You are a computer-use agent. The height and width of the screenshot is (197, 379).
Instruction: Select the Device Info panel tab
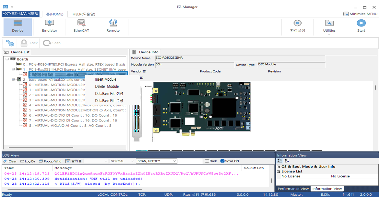point(145,52)
